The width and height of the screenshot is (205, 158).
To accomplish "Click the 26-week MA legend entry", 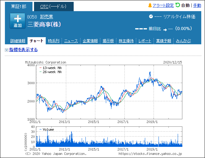I will click(50, 72).
